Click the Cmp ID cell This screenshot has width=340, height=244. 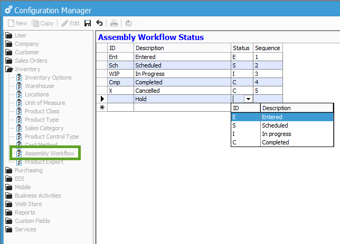(x=120, y=82)
